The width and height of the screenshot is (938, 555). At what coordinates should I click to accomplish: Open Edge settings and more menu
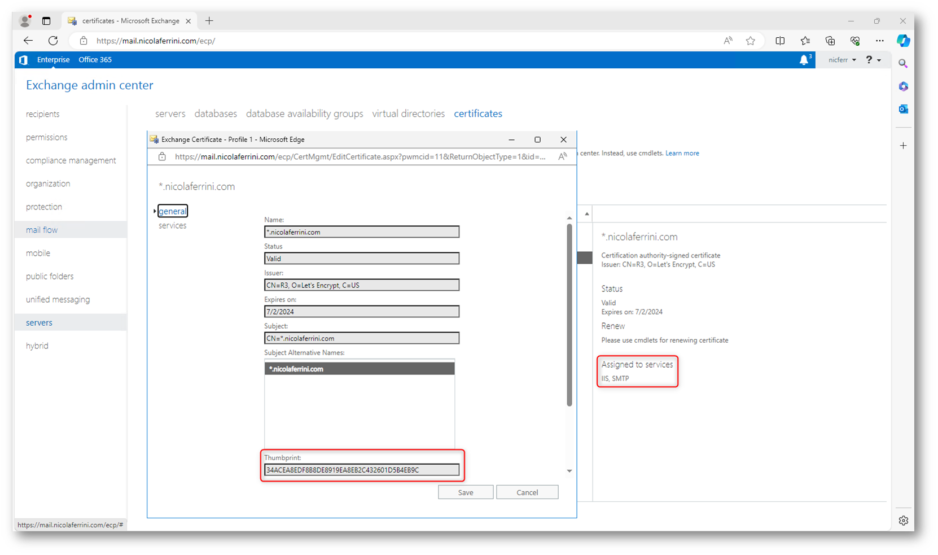879,41
